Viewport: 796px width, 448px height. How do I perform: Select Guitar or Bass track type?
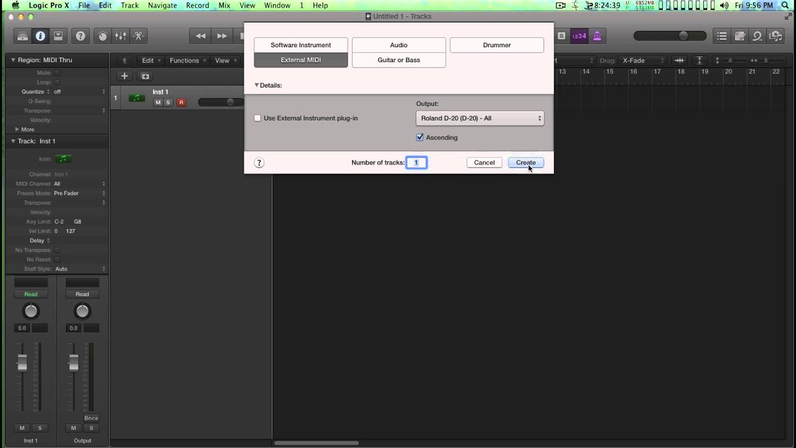tap(399, 60)
